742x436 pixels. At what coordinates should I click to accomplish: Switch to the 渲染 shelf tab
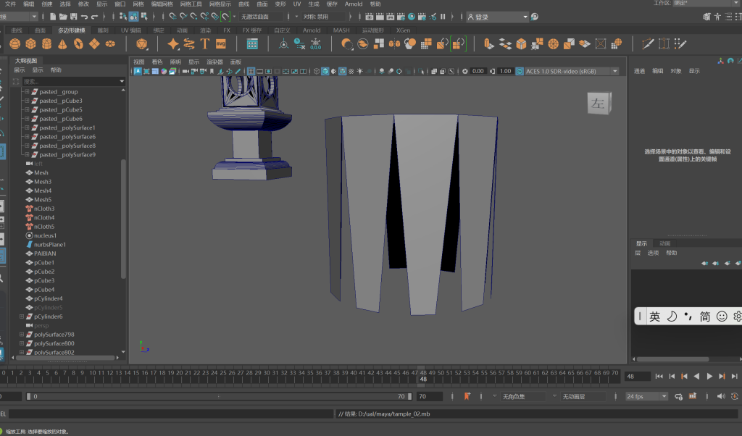pyautogui.click(x=205, y=30)
